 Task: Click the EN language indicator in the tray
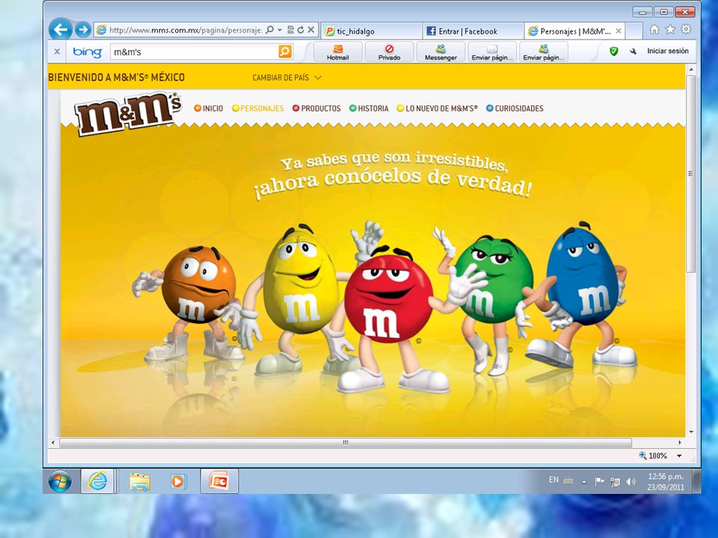553,480
